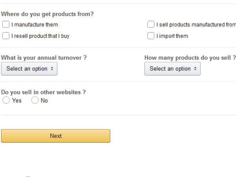Select the 'Yes' radio button
Image resolution: width=236 pixels, height=177 pixels.
pyautogui.click(x=6, y=101)
